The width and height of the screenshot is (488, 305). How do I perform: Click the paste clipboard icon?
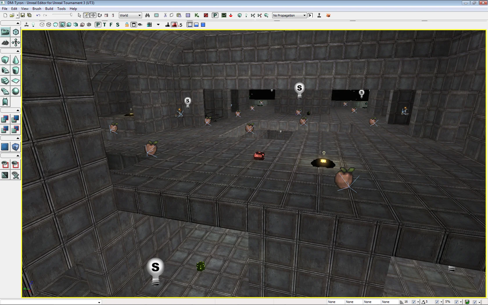179,15
